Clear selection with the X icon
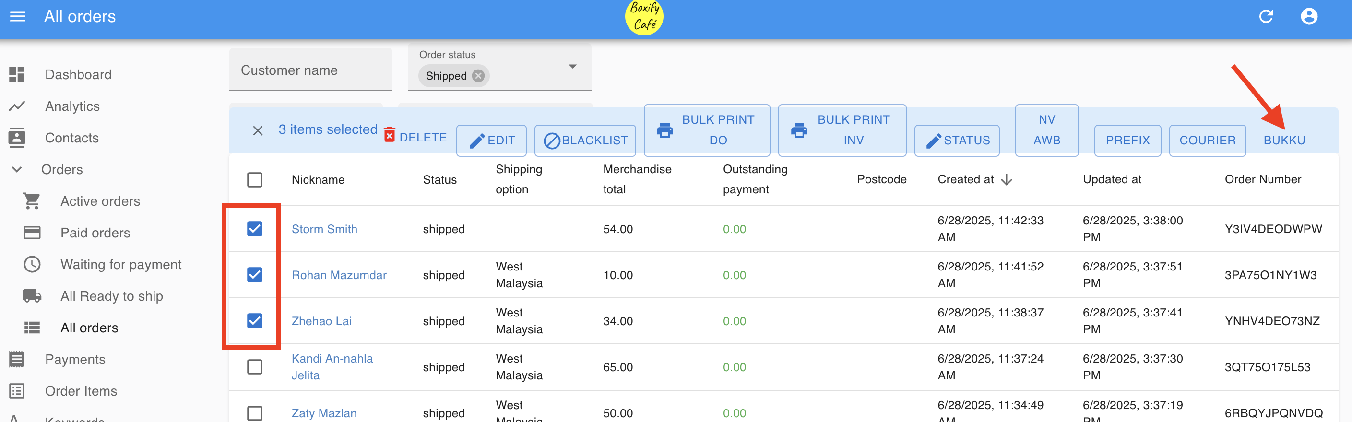The height and width of the screenshot is (422, 1352). pyautogui.click(x=257, y=130)
